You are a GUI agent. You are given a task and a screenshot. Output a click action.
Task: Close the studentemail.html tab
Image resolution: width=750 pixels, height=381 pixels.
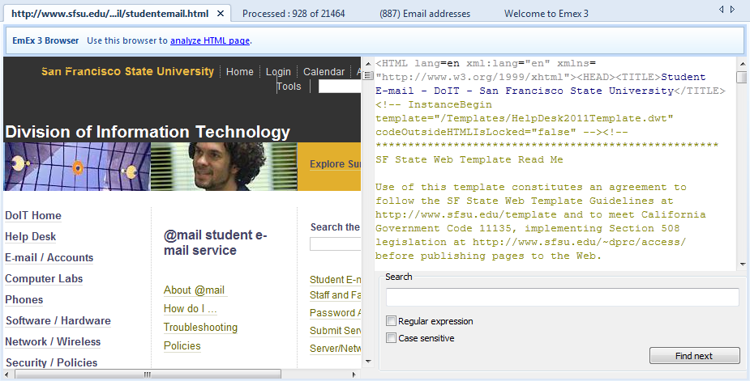tap(221, 14)
